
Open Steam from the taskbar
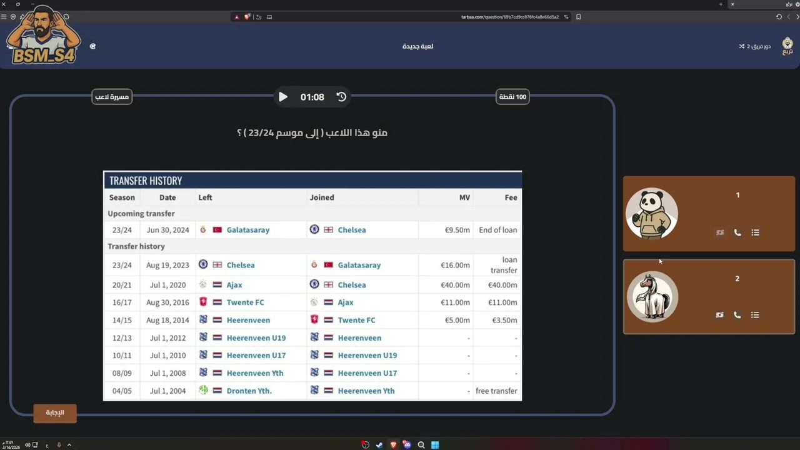(379, 445)
